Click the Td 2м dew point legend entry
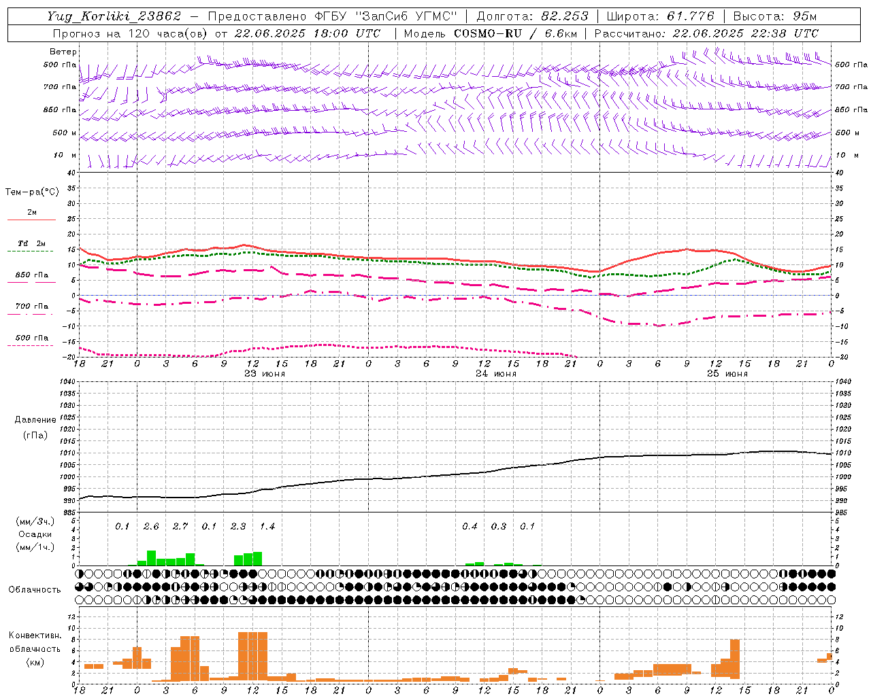 point(32,243)
